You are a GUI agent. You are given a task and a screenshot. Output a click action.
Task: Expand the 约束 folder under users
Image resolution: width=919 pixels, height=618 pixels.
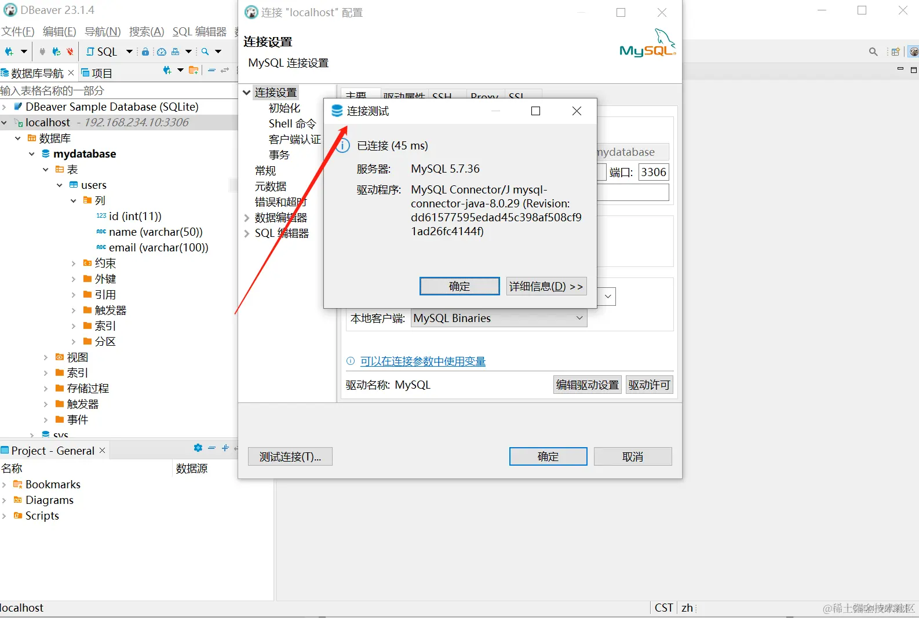74,264
